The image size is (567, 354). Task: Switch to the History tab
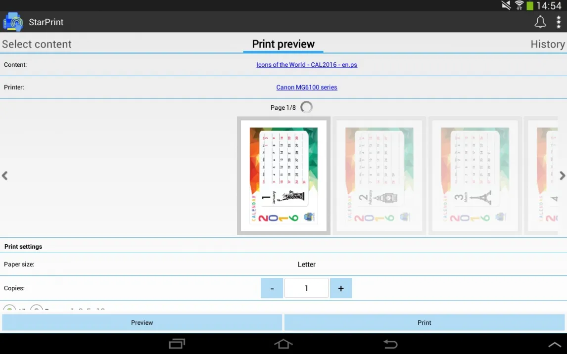[x=547, y=44]
